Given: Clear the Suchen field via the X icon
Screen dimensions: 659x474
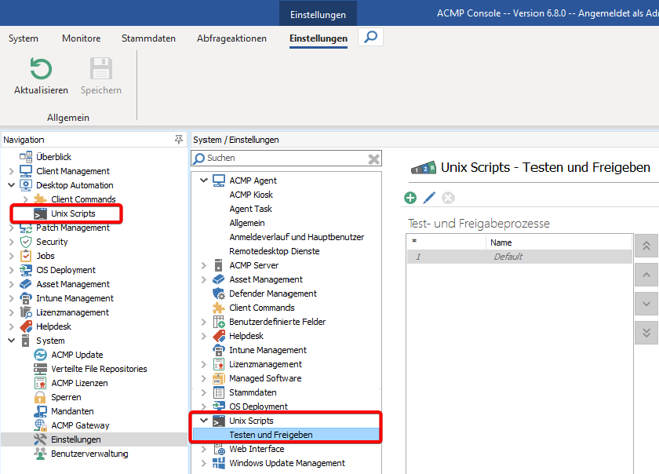Looking at the screenshot, I should point(372,158).
